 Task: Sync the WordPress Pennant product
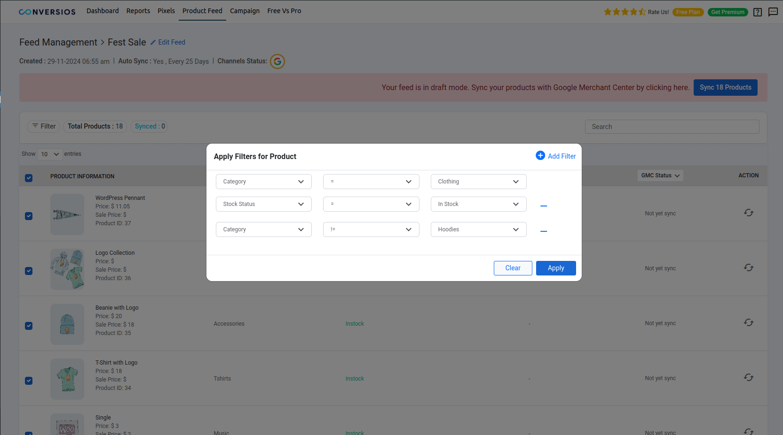pos(749,213)
